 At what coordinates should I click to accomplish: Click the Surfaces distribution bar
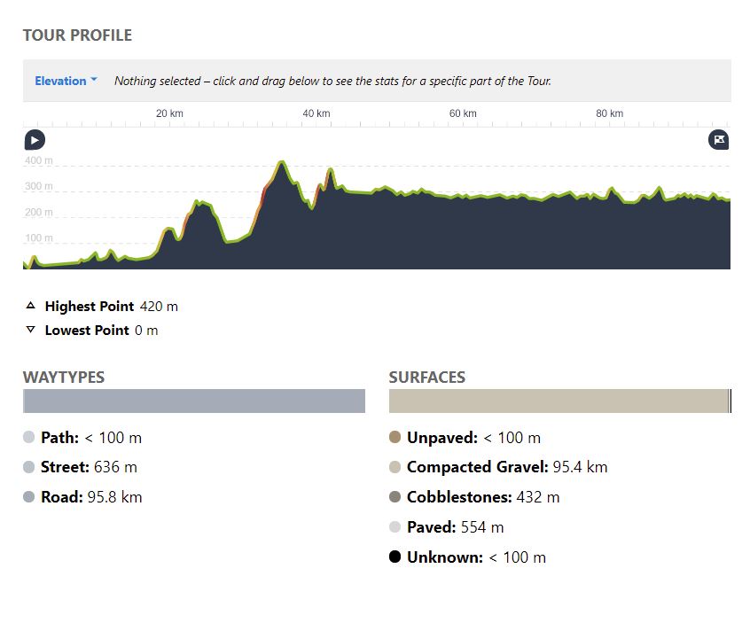pos(559,401)
